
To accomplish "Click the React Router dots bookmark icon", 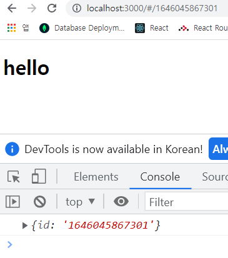I will [x=184, y=28].
